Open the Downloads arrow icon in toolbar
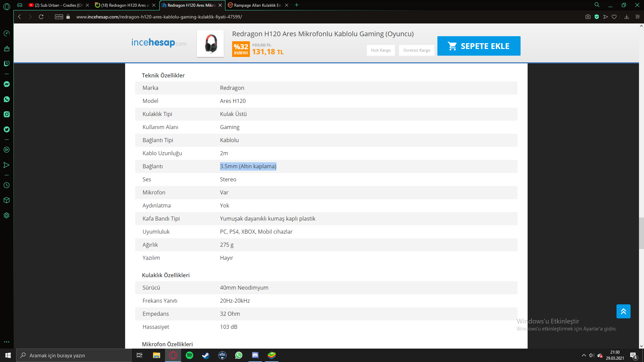The height and width of the screenshot is (362, 644). (627, 17)
